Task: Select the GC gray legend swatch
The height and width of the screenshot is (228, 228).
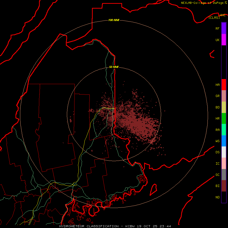Action: coord(224,175)
